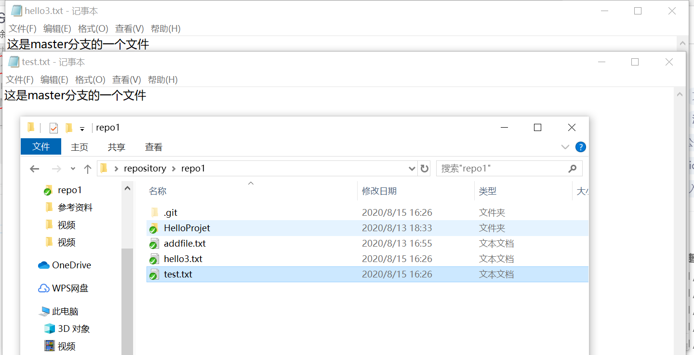Open the recent locations dropdown arrow
694x355 pixels.
[73, 169]
